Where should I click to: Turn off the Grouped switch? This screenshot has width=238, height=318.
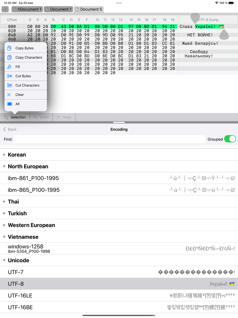point(230,139)
